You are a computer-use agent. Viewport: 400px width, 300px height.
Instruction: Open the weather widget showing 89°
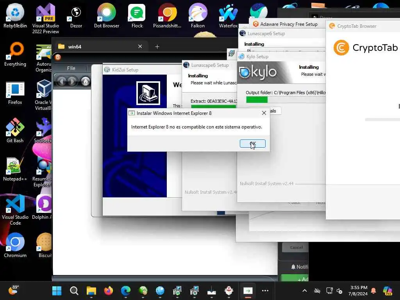pyautogui.click(x=14, y=290)
